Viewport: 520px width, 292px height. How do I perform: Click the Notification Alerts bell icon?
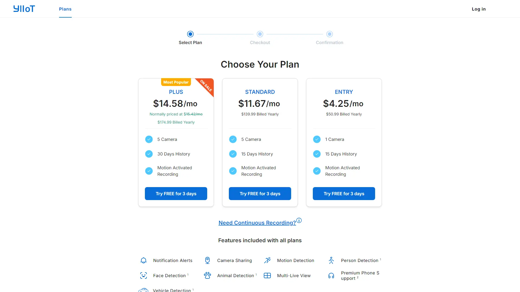pos(143,260)
